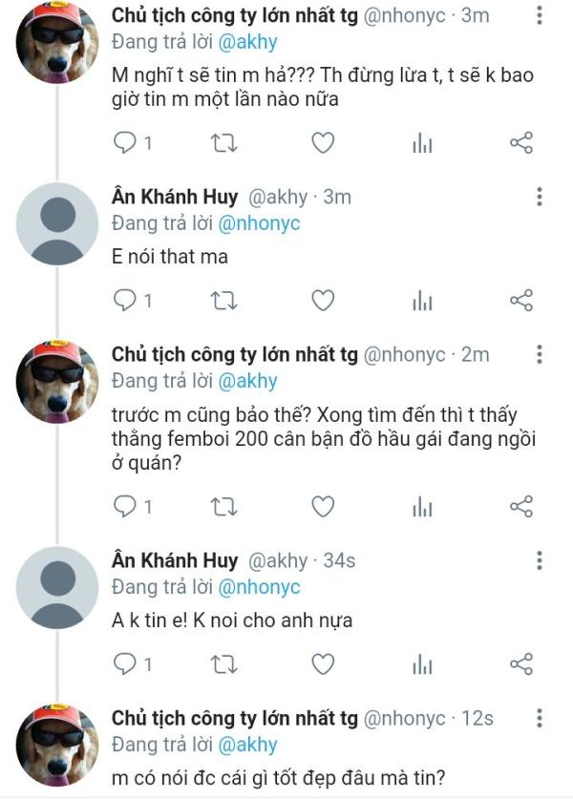Image resolution: width=573 pixels, height=800 pixels.
Task: Click the gray default avatar on the 34s-ago reply
Action: [x=57, y=589]
